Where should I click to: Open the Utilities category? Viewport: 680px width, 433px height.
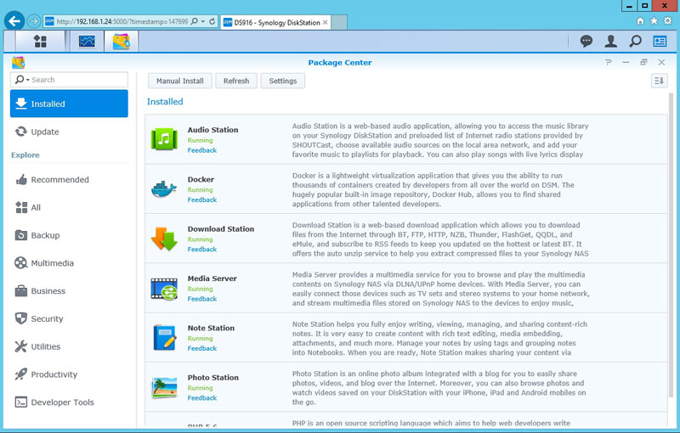click(69, 346)
